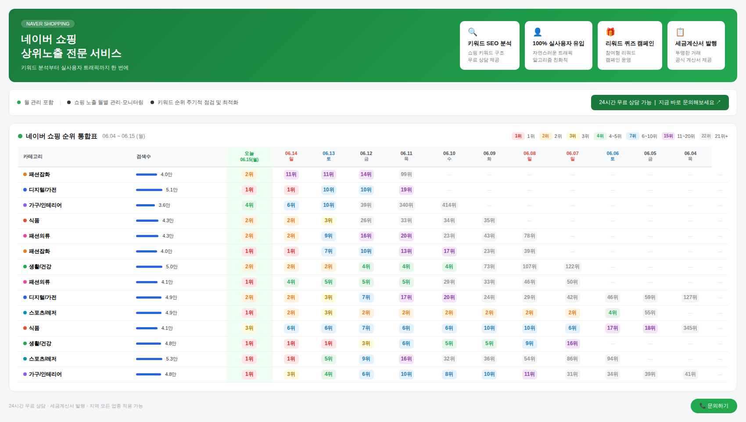The width and height of the screenshot is (746, 422).
Task: Click the user icon on 100% 실사용자 유입 card
Action: coord(538,32)
